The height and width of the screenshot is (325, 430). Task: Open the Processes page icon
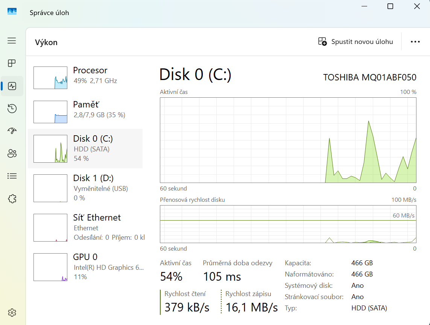(12, 63)
